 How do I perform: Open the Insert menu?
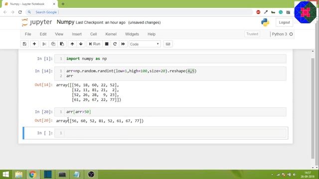tap(77, 34)
